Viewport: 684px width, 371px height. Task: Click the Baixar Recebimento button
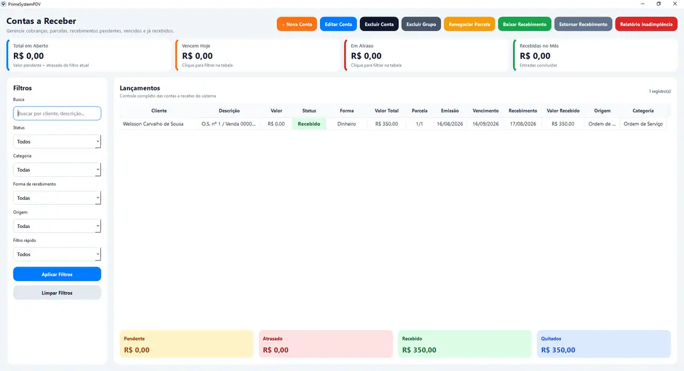coord(525,24)
